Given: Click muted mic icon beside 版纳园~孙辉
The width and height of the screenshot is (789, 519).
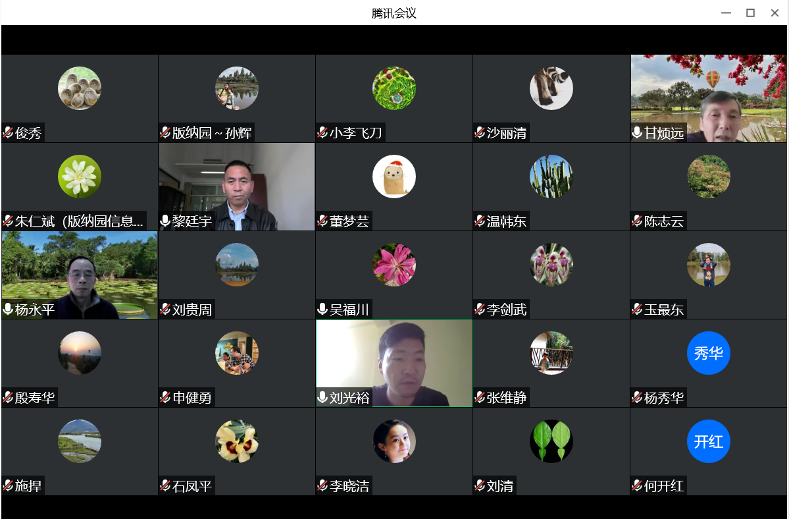Looking at the screenshot, I should click(165, 133).
